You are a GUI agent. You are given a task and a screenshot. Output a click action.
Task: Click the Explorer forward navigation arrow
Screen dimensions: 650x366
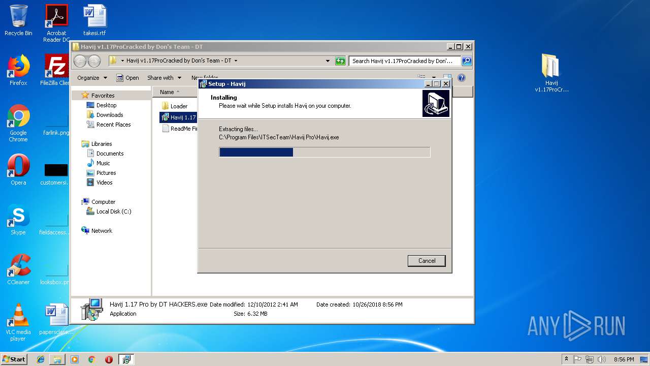coord(94,61)
